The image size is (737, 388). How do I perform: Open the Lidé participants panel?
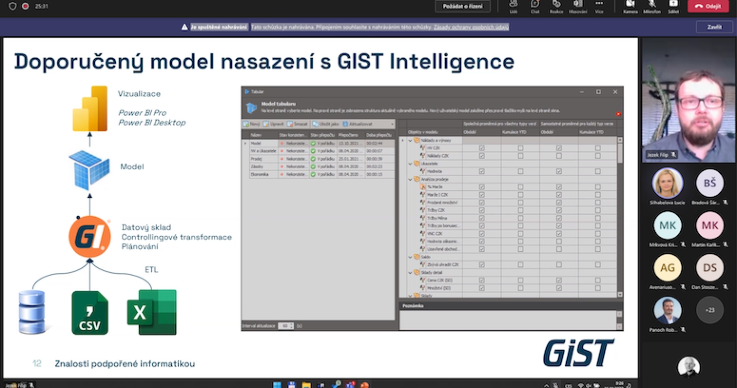click(513, 7)
